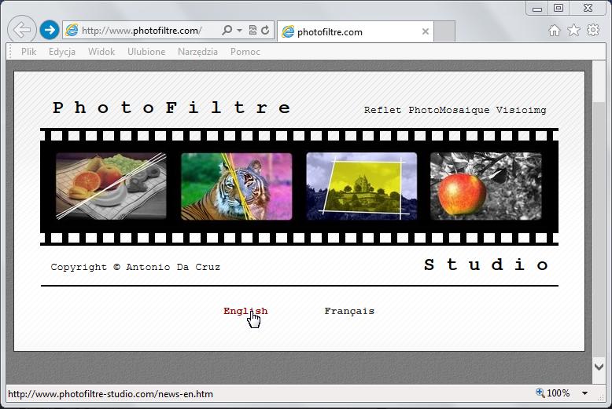Follow the PhotoMosaique link
The image size is (612, 409).
point(449,110)
